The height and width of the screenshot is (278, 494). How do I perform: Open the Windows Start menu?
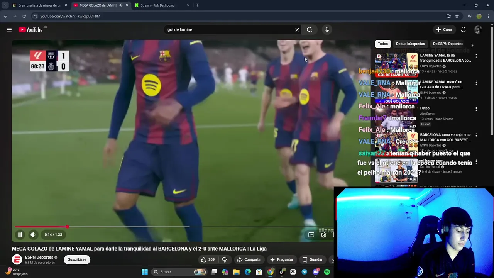(144, 272)
